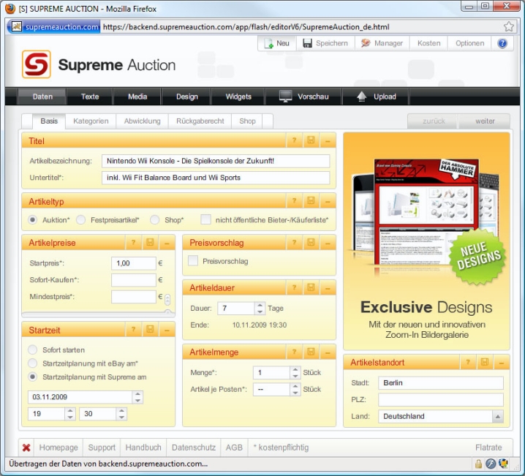Image resolution: width=525 pixels, height=476 pixels.
Task: Collapse the Artikelstandort panel with minus icon
Action: [501, 363]
